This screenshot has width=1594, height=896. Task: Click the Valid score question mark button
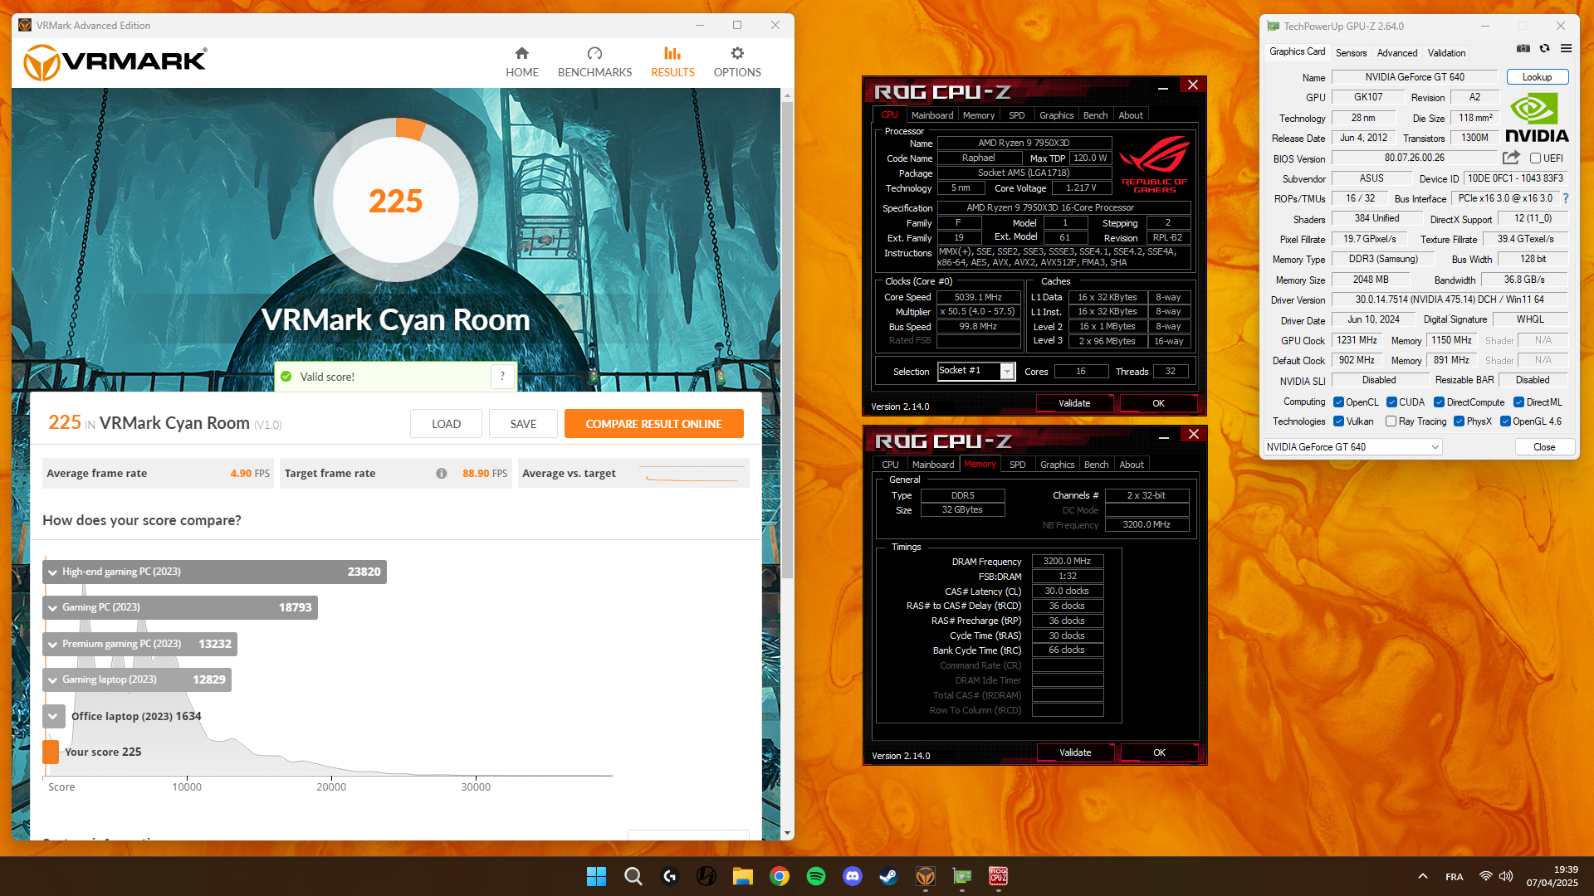click(x=502, y=377)
